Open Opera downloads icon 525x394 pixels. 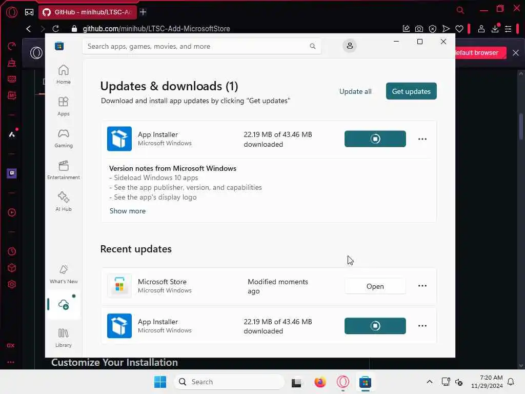tap(495, 29)
